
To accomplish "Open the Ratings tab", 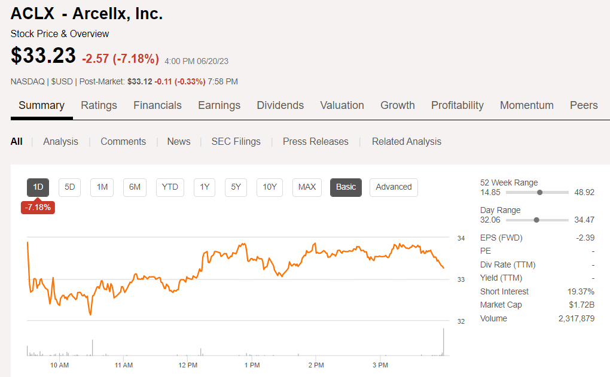I will pos(99,105).
